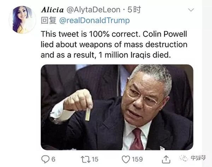Open Alicia's profile avatar picture
Image resolution: width=212 pixels, height=167 pixels.
24,19
